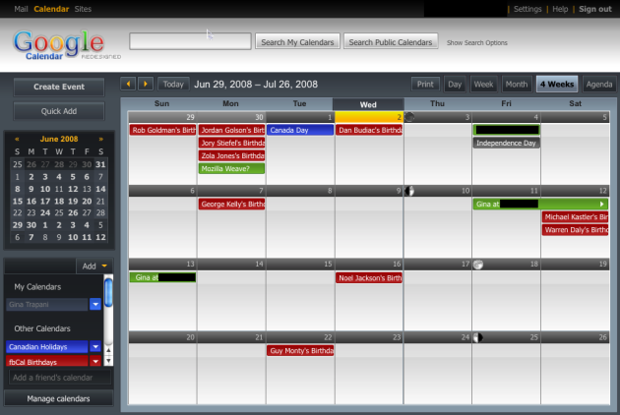The height and width of the screenshot is (415, 620).
Task: Click the first quarter moon icon on Thursday 10
Action: (409, 191)
